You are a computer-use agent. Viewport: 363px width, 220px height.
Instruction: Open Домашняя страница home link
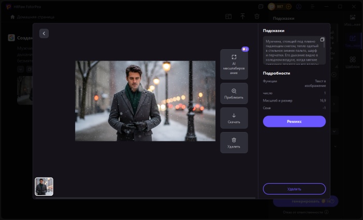pyautogui.click(x=36, y=17)
